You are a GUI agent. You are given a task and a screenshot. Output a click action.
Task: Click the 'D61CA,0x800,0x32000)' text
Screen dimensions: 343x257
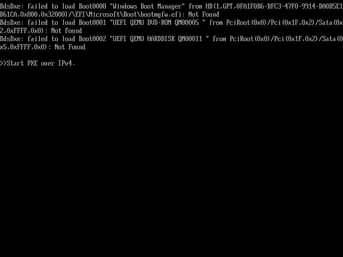[x=34, y=15]
